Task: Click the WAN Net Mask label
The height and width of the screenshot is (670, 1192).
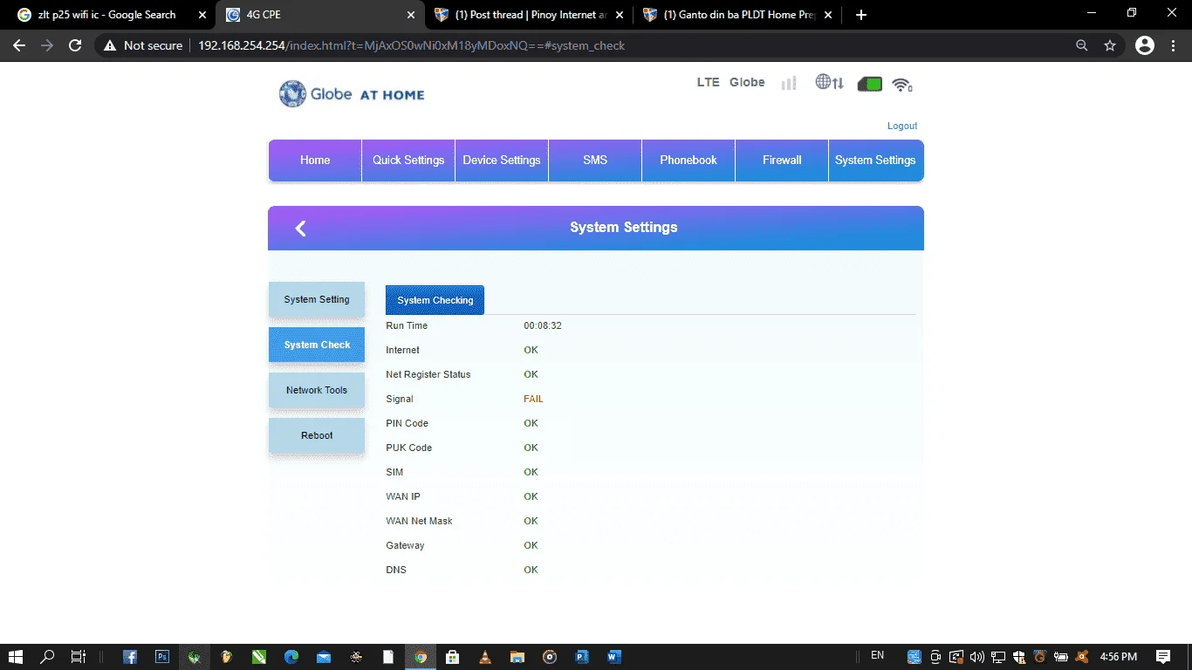Action: coord(419,521)
